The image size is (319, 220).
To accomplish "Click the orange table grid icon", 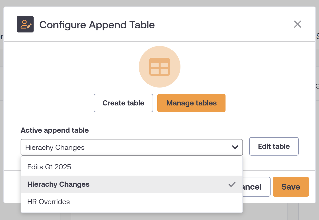I will 160,67.
